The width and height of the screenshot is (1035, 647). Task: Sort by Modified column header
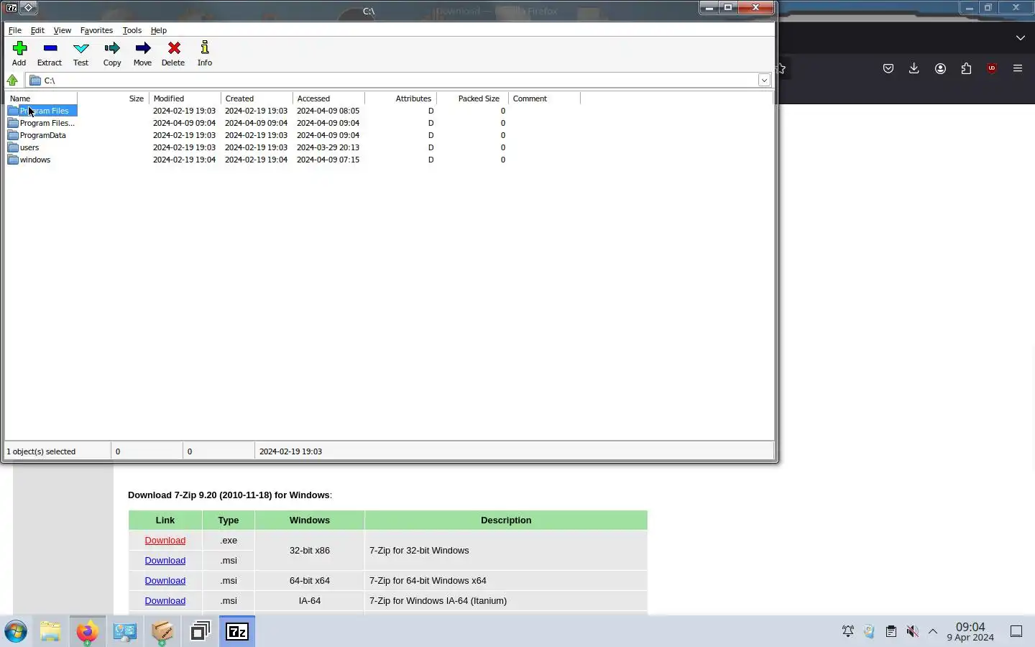pyautogui.click(x=185, y=98)
